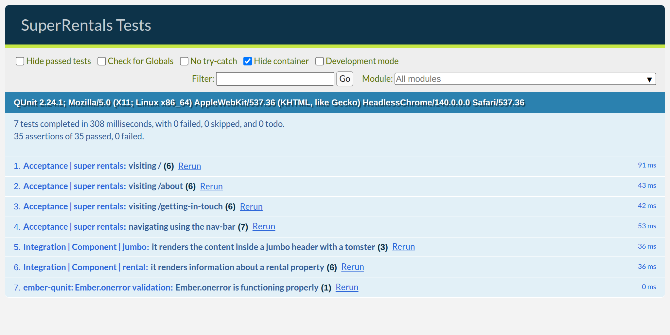The width and height of the screenshot is (670, 335).
Task: Rerun the "visiting /about" test
Action: pyautogui.click(x=211, y=186)
